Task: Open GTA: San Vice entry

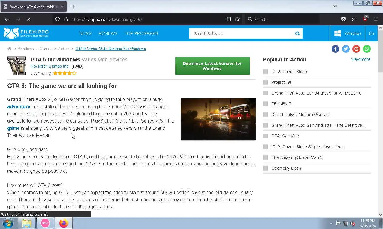Action: [285, 136]
